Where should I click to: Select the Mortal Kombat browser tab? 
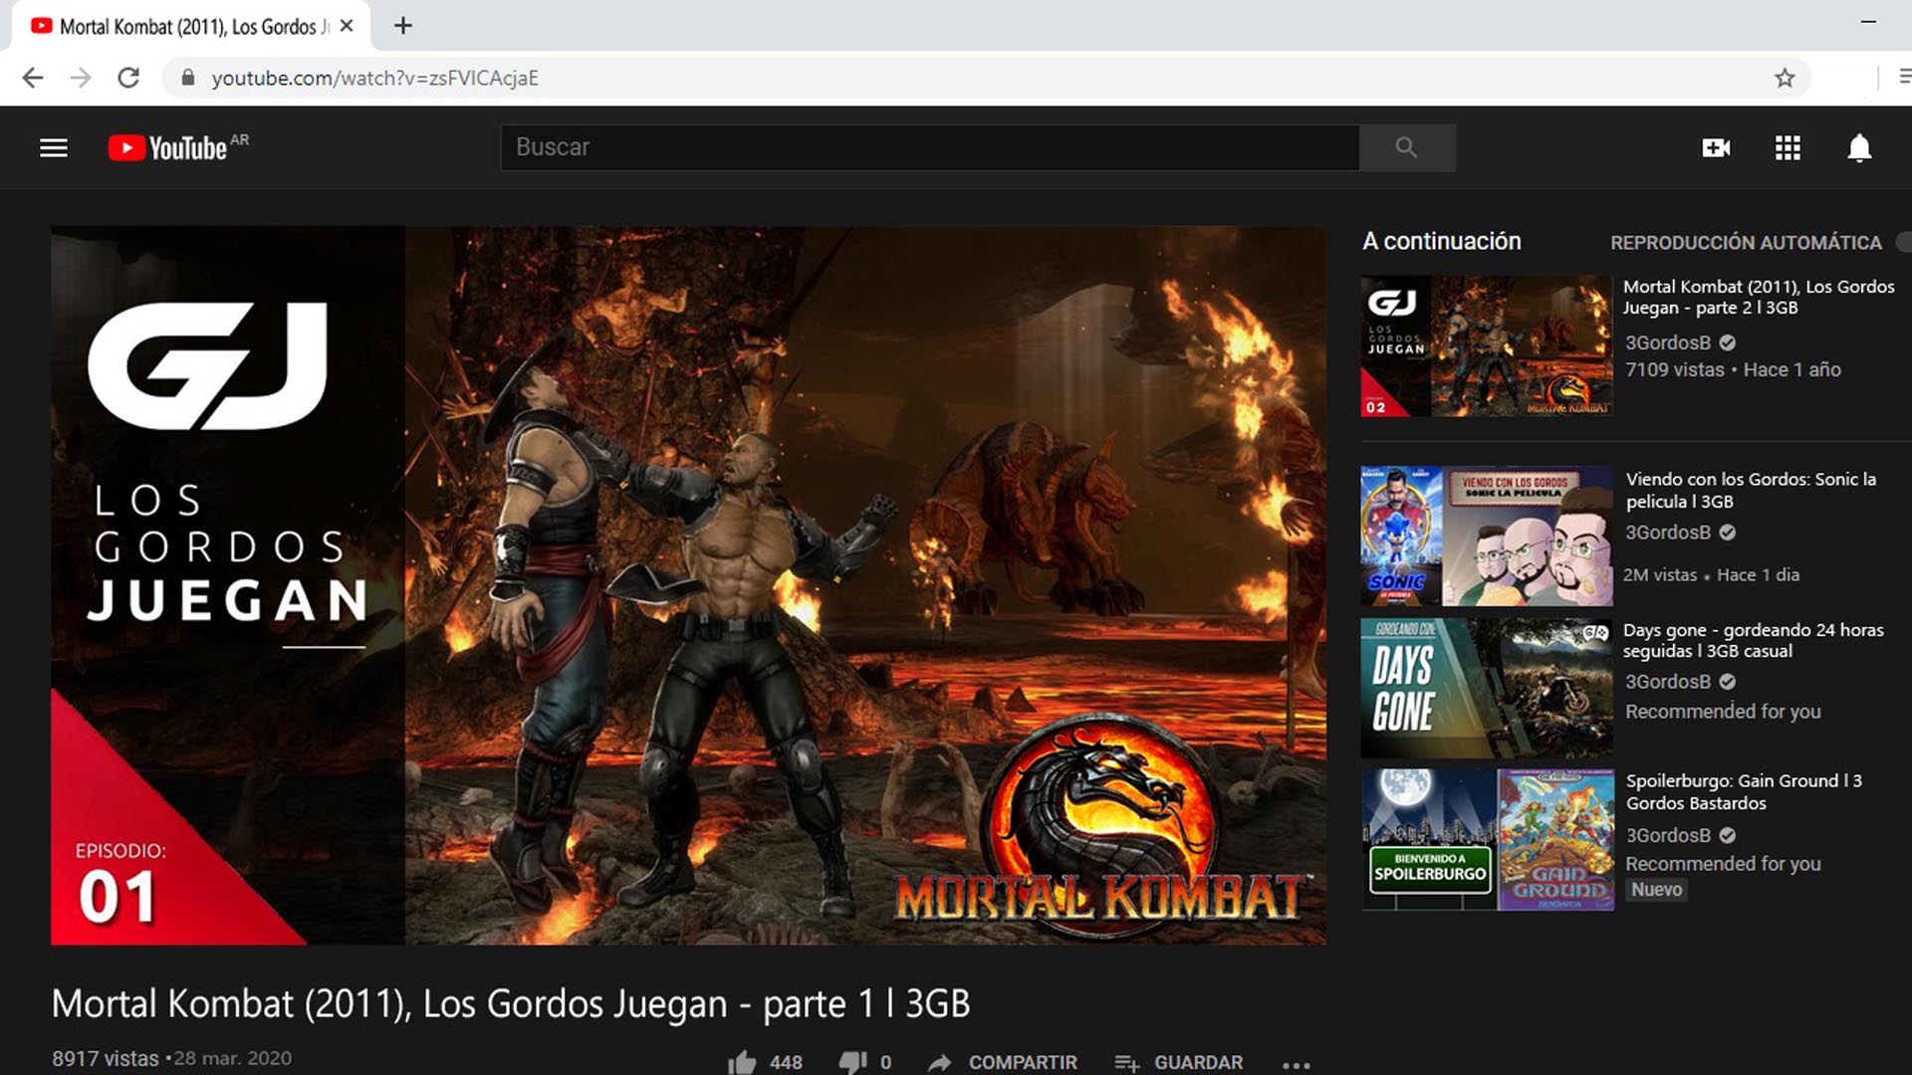coord(189,27)
